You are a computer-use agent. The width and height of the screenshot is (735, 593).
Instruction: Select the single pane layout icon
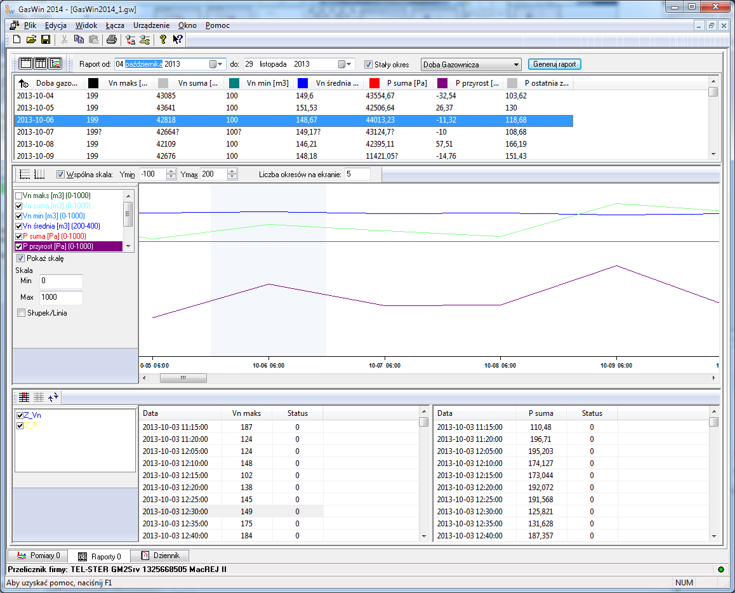26,63
